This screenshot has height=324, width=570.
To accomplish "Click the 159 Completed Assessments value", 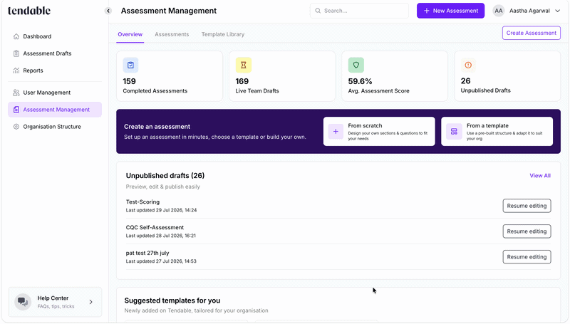I will (x=130, y=81).
